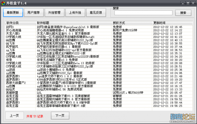197x124 pixels.
Task: Select qq逆战小魔辅助v1.0 免费版 row
Action: (x=99, y=70)
